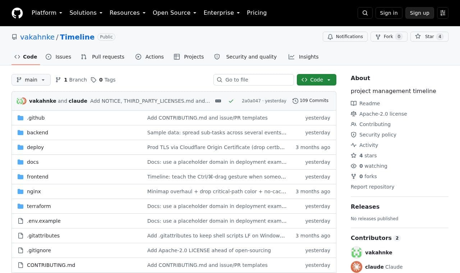460x273 pixels.
Task: Open the commit hash 2a0a047 link
Action: tap(251, 101)
